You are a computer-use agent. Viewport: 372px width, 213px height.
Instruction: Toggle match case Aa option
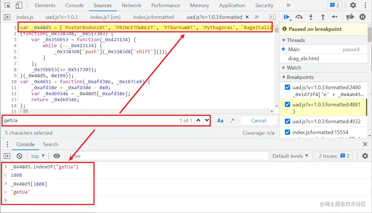point(220,121)
